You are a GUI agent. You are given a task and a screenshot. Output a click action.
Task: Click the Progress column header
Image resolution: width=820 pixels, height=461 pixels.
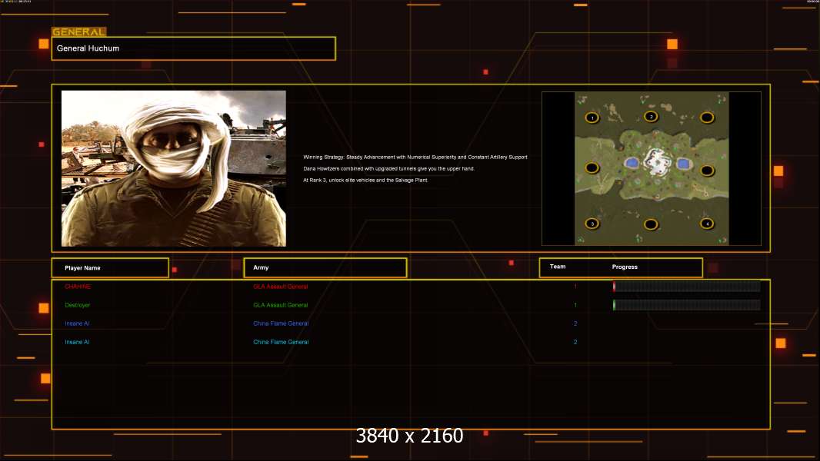click(625, 267)
